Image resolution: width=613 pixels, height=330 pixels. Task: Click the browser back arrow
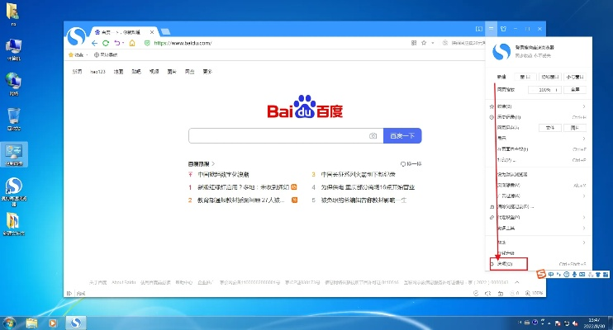[x=95, y=43]
